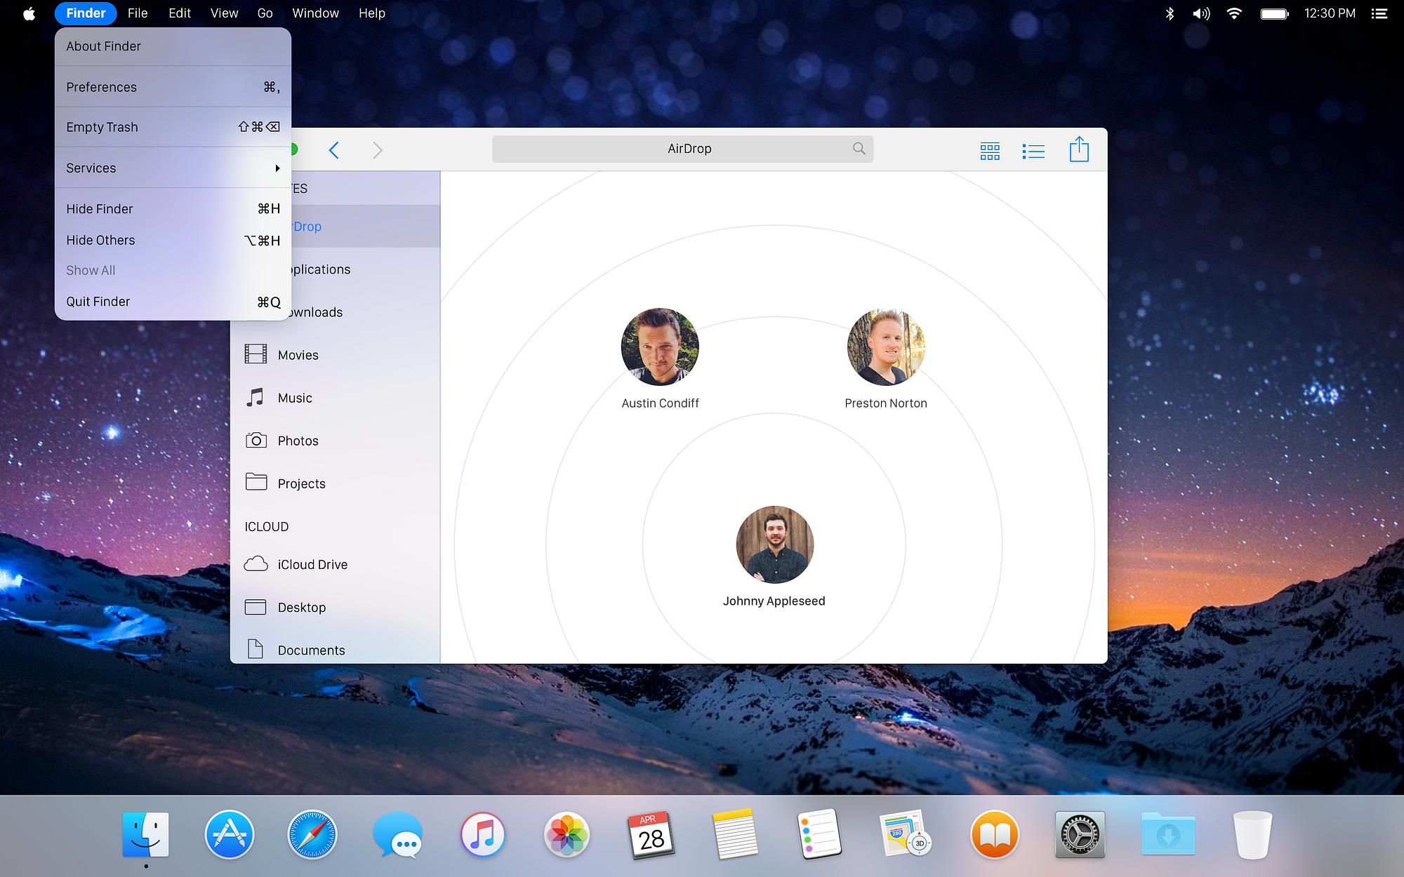Click Quit Finder menu entry
Viewport: 1404px width, 877px height.
(x=98, y=302)
